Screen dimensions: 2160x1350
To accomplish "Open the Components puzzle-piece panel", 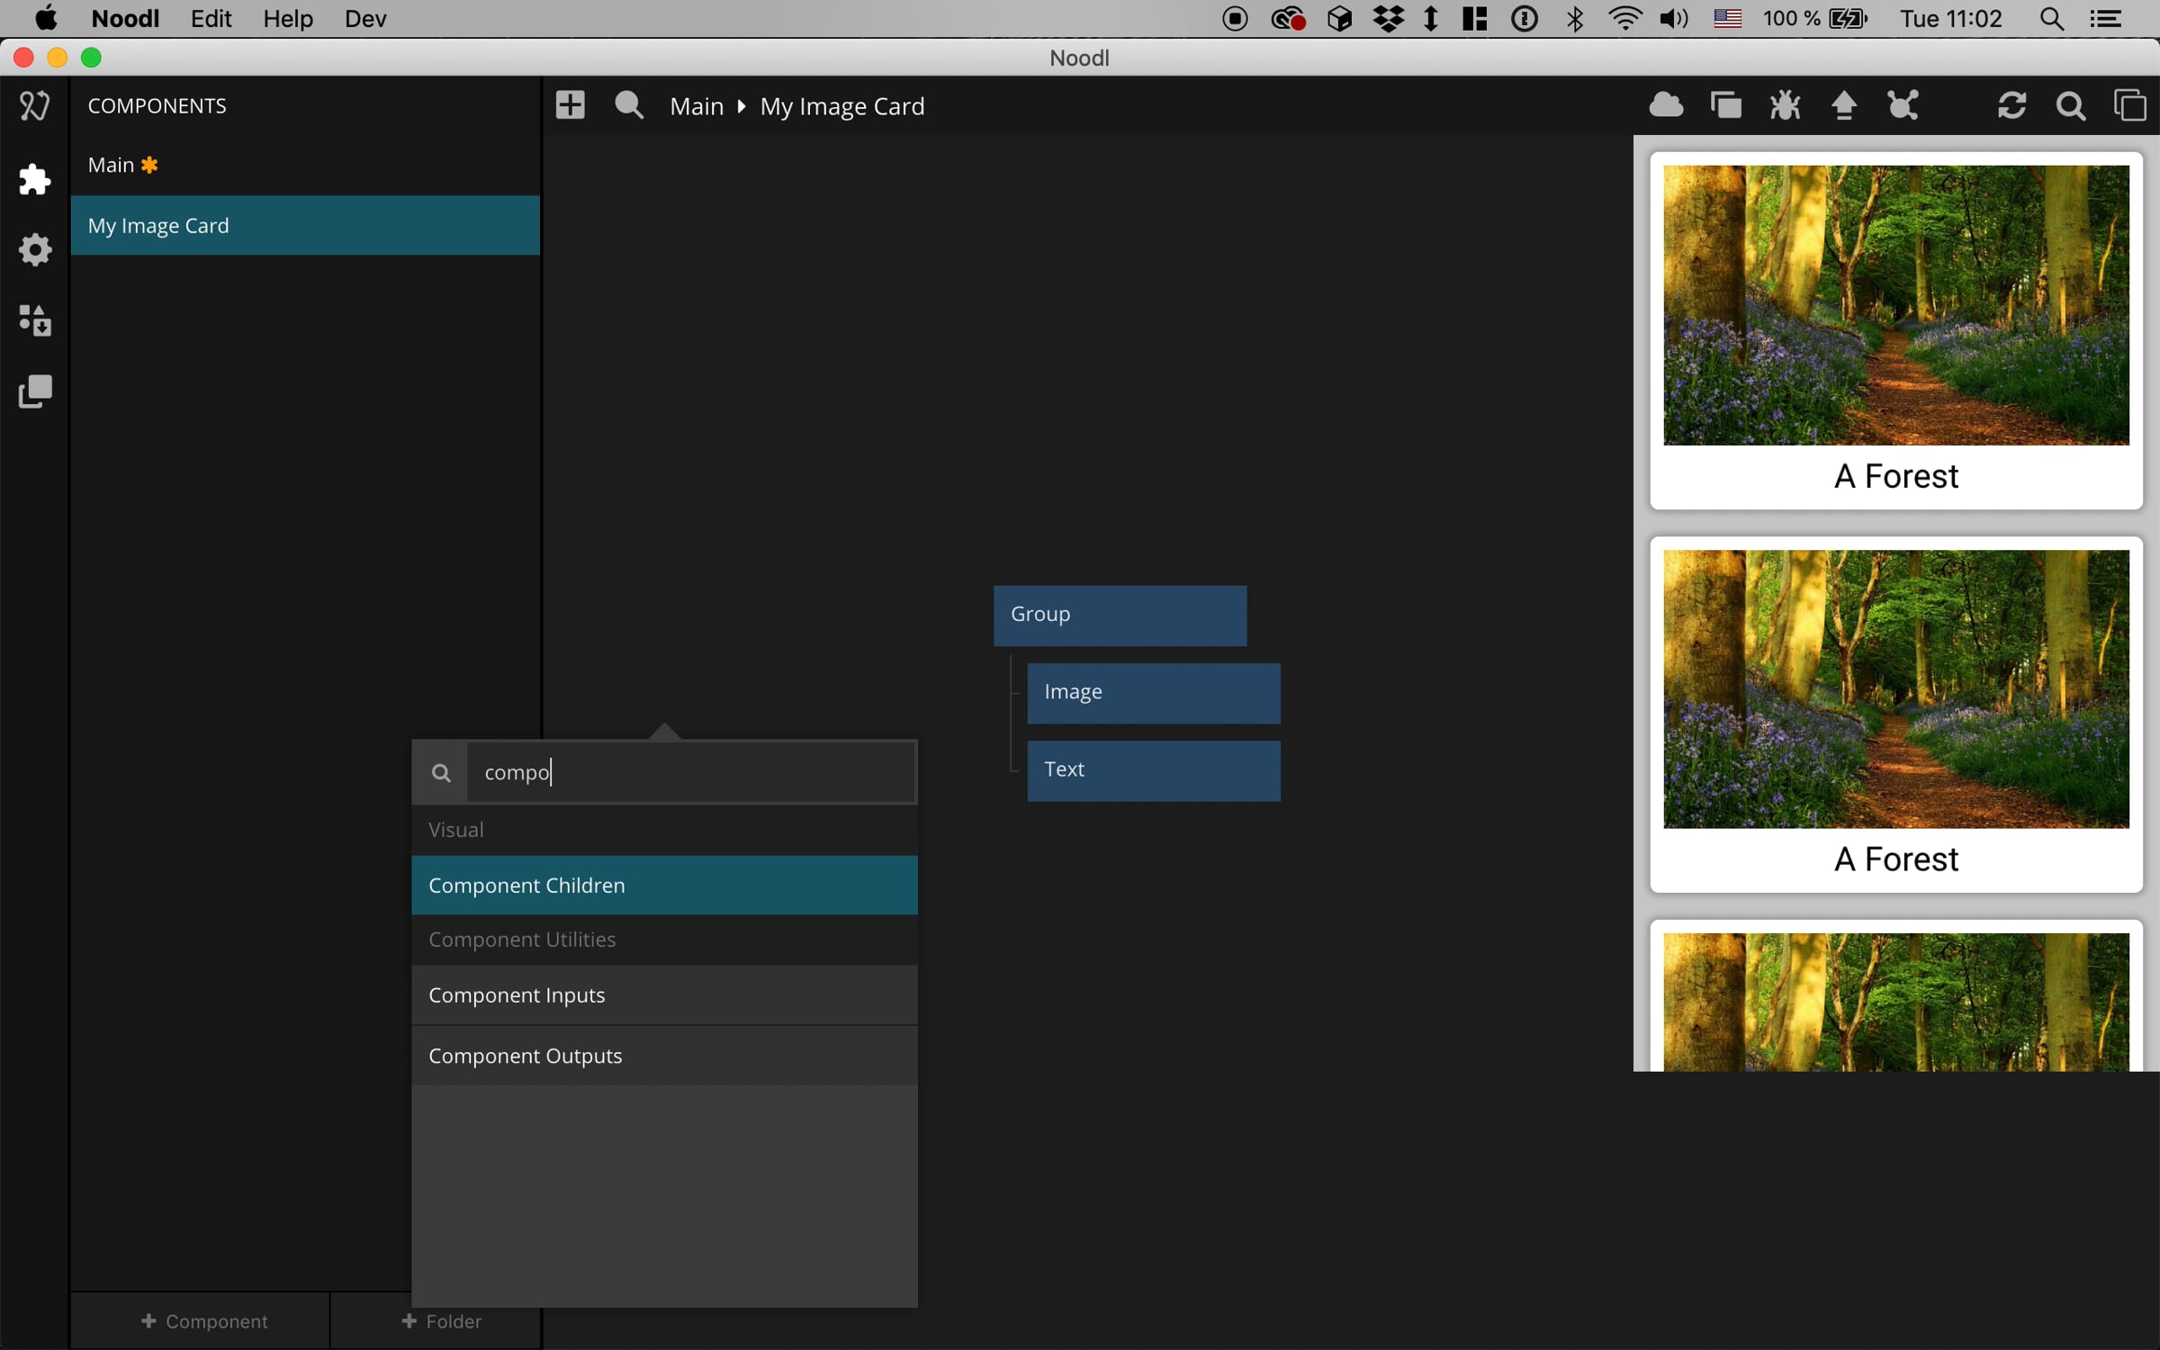I will [x=34, y=179].
